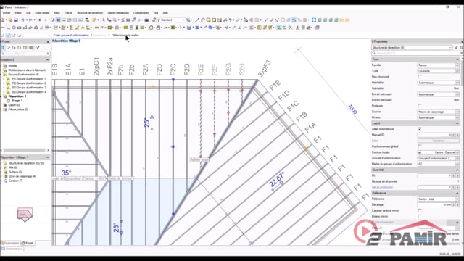Screen dimensions: 464x261
Task: Click the checkmark icon in Projet panel toolbar
Action: 38,48
